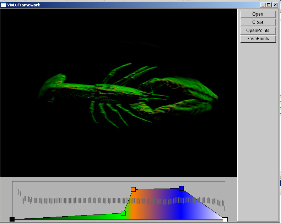Click inside the green gradient region
This screenshot has width=281, height=223.
pyautogui.click(x=107, y=216)
